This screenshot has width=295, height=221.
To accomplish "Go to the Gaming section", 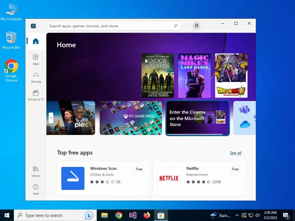I will tap(36, 78).
